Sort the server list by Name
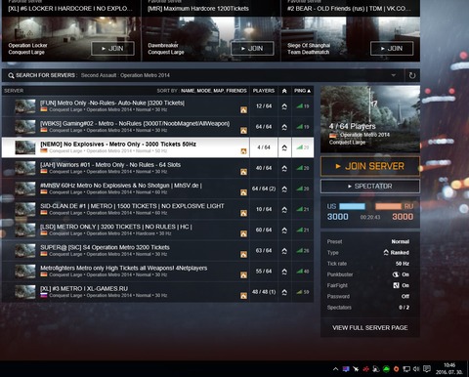The width and height of the screenshot is (469, 377). (x=188, y=91)
